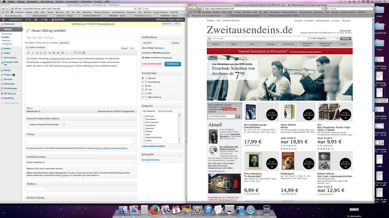Image resolution: width=389 pixels, height=218 pixels.
Task: Select Link post format
Action: pos(143,89)
